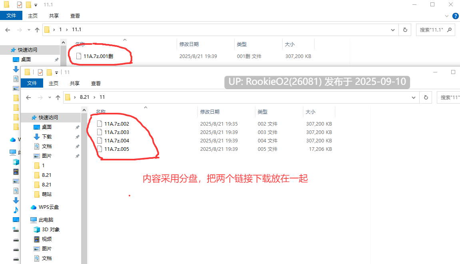Open recent locations dropdown in 11 window
460x264 pixels.
click(x=50, y=97)
